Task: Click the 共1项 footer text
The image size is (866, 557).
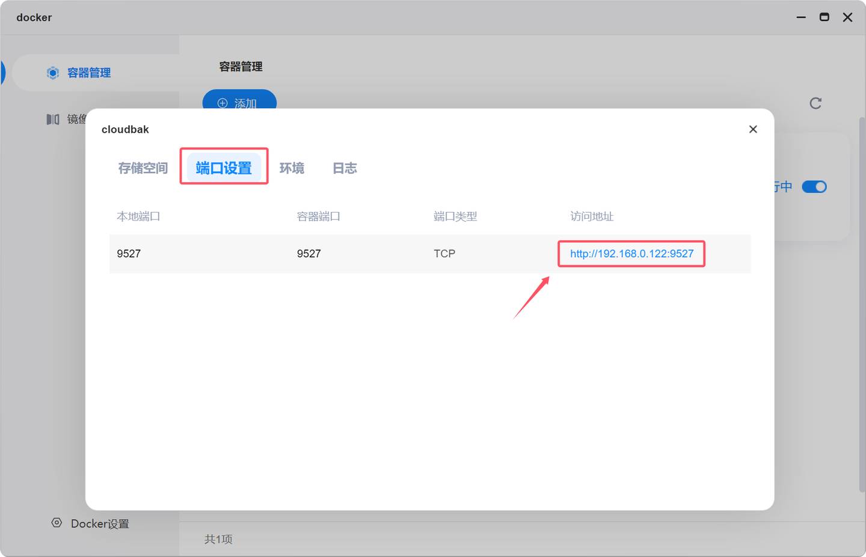Action: (218, 539)
